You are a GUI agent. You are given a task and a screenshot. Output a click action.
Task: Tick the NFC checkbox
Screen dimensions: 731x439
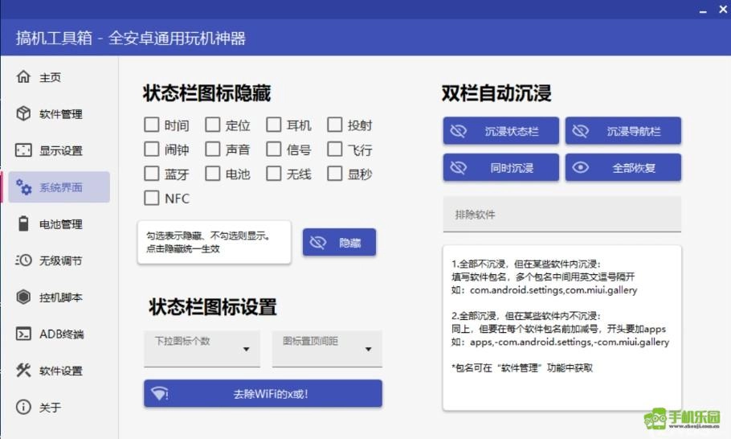[x=151, y=198]
